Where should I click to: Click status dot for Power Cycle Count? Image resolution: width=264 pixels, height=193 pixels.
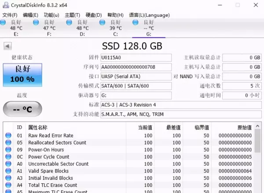click(8, 157)
